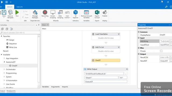Open the Variables panel
This screenshot has height=96, width=172.
pyautogui.click(x=45, y=87)
